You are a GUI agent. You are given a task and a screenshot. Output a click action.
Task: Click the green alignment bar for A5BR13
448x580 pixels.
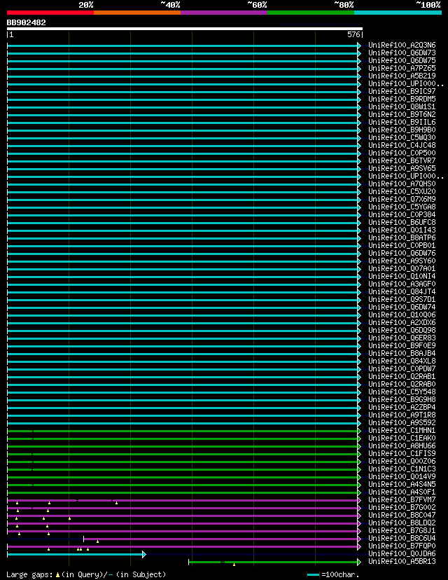[274, 562]
